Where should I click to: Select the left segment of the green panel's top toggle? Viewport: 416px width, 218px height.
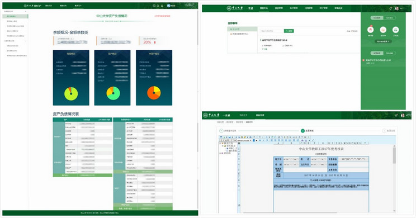pos(377,18)
